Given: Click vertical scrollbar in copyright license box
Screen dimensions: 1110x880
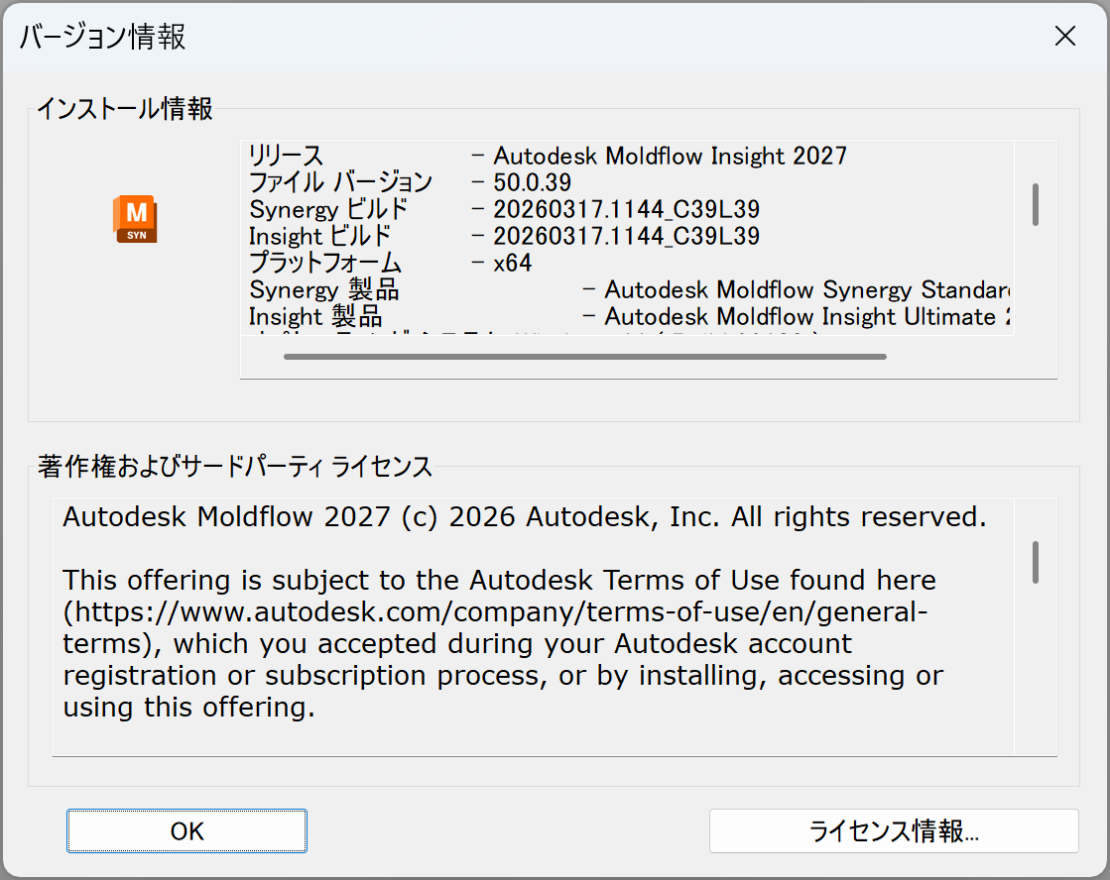Looking at the screenshot, I should [1035, 562].
